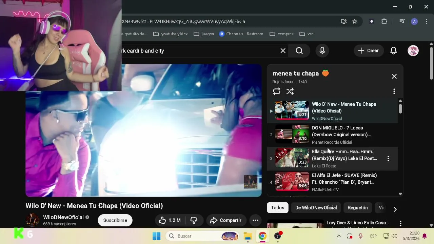The height and width of the screenshot is (244, 434).
Task: Click the tray microphone in-use icon
Action: tap(360, 236)
